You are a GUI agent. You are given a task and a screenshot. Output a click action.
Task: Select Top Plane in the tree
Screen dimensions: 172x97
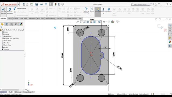[6, 43]
